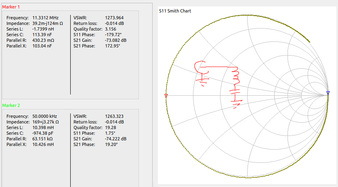Click the blue marker triangle at chart's right edge
This screenshot has height=187, width=338.
[x=328, y=93]
